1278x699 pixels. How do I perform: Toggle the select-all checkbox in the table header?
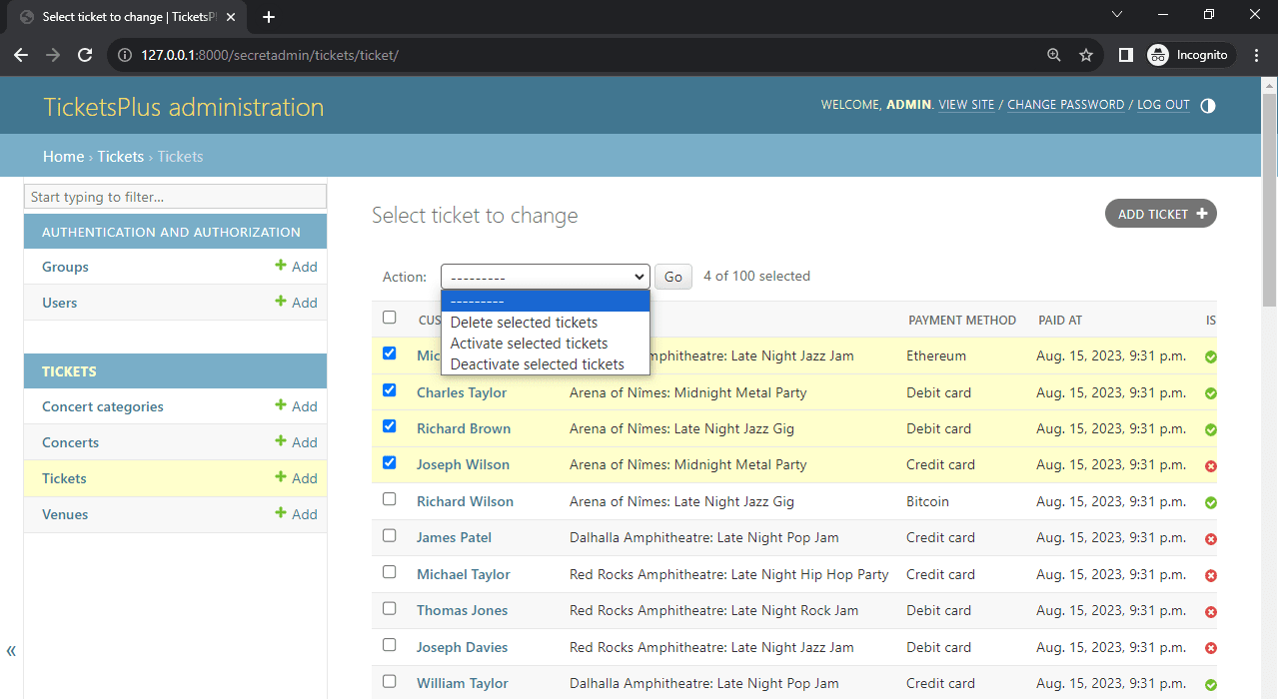pos(389,317)
